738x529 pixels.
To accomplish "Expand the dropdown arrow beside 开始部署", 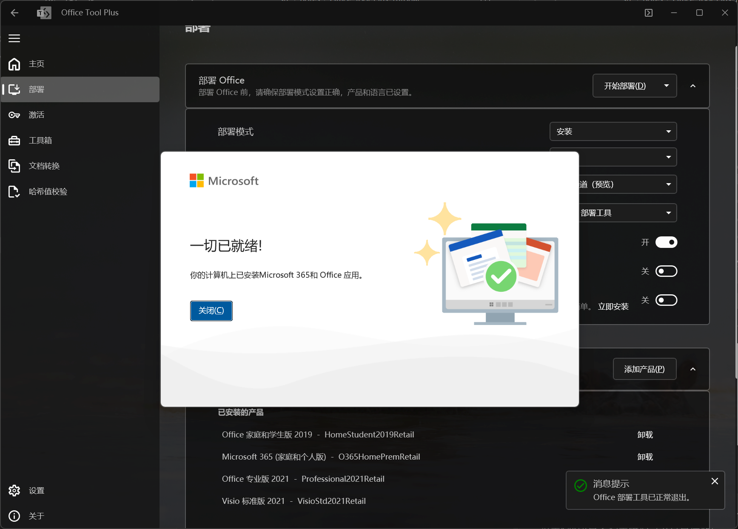I will point(667,86).
